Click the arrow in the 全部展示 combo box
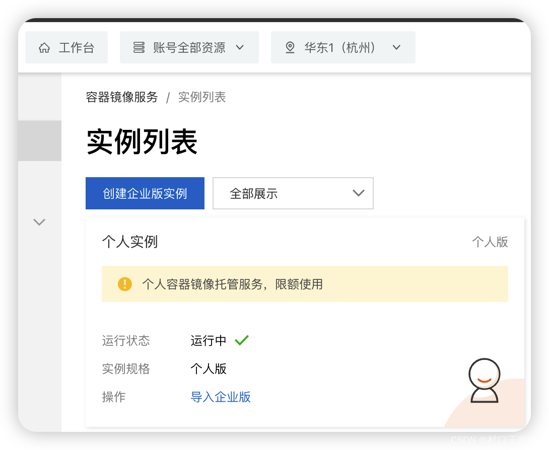The image size is (549, 450). 359,193
